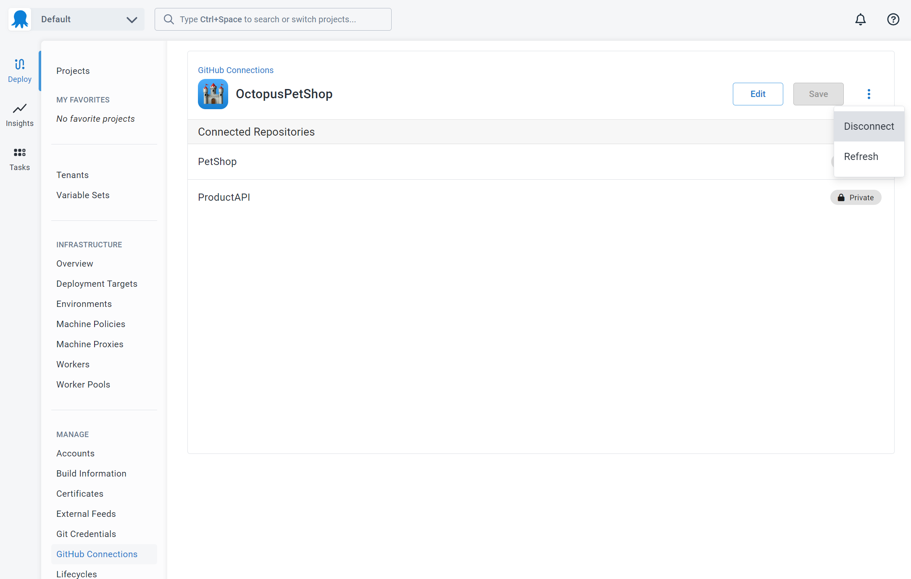This screenshot has height=579, width=911.
Task: Open Build Information
Action: tap(91, 474)
